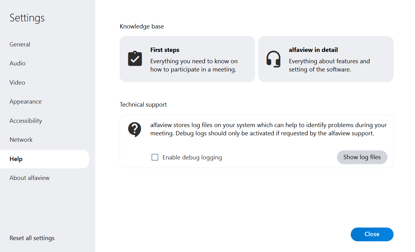Click the "Enable debug logging" label text
This screenshot has height=252, width=415.
(x=192, y=158)
